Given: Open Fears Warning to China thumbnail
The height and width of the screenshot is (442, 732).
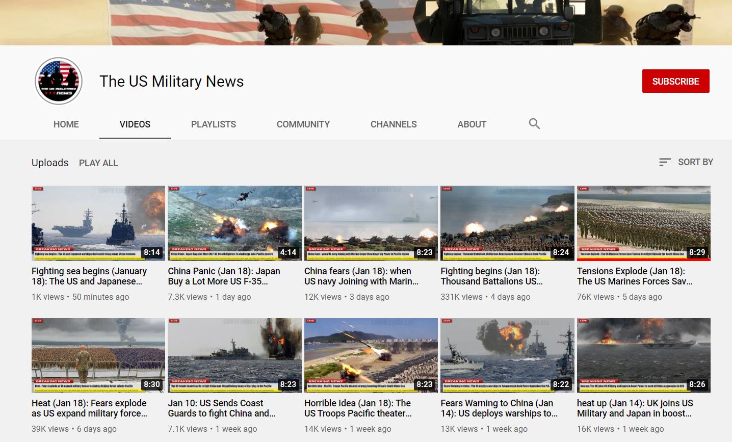Looking at the screenshot, I should [x=507, y=355].
